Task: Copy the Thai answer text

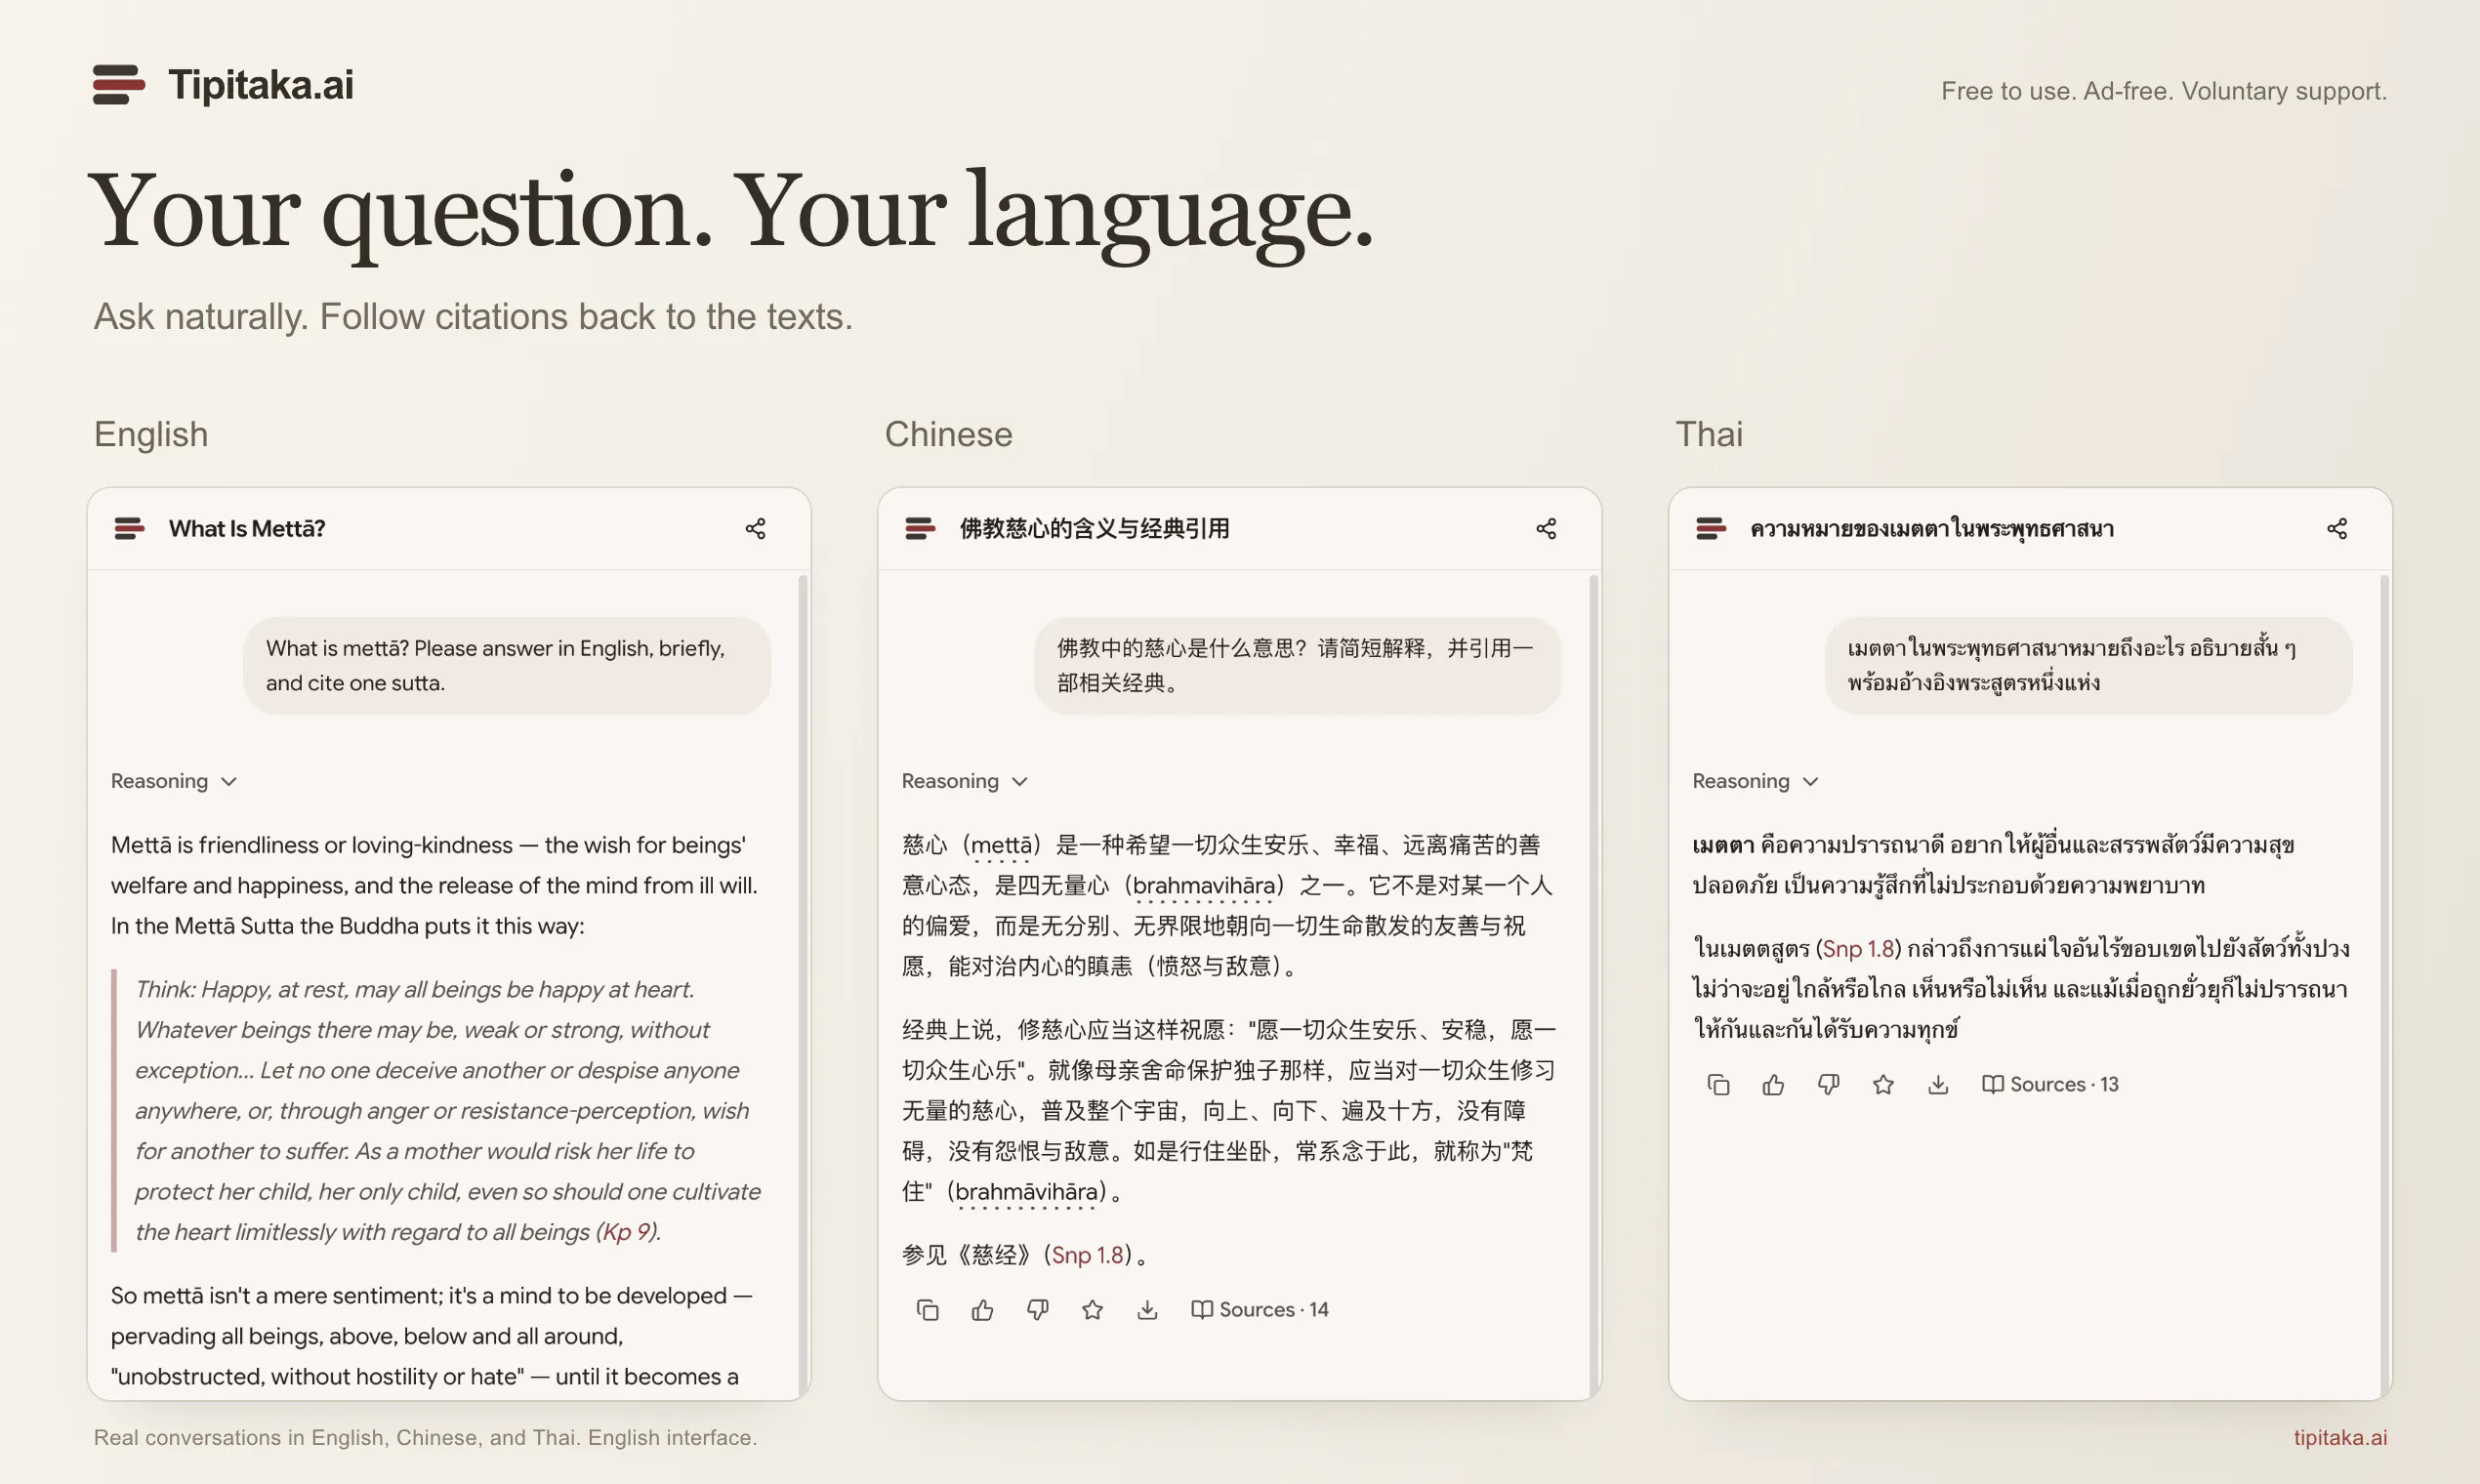Action: coord(1718,1085)
